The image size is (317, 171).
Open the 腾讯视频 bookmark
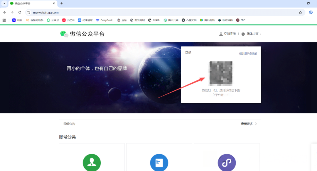point(207,20)
